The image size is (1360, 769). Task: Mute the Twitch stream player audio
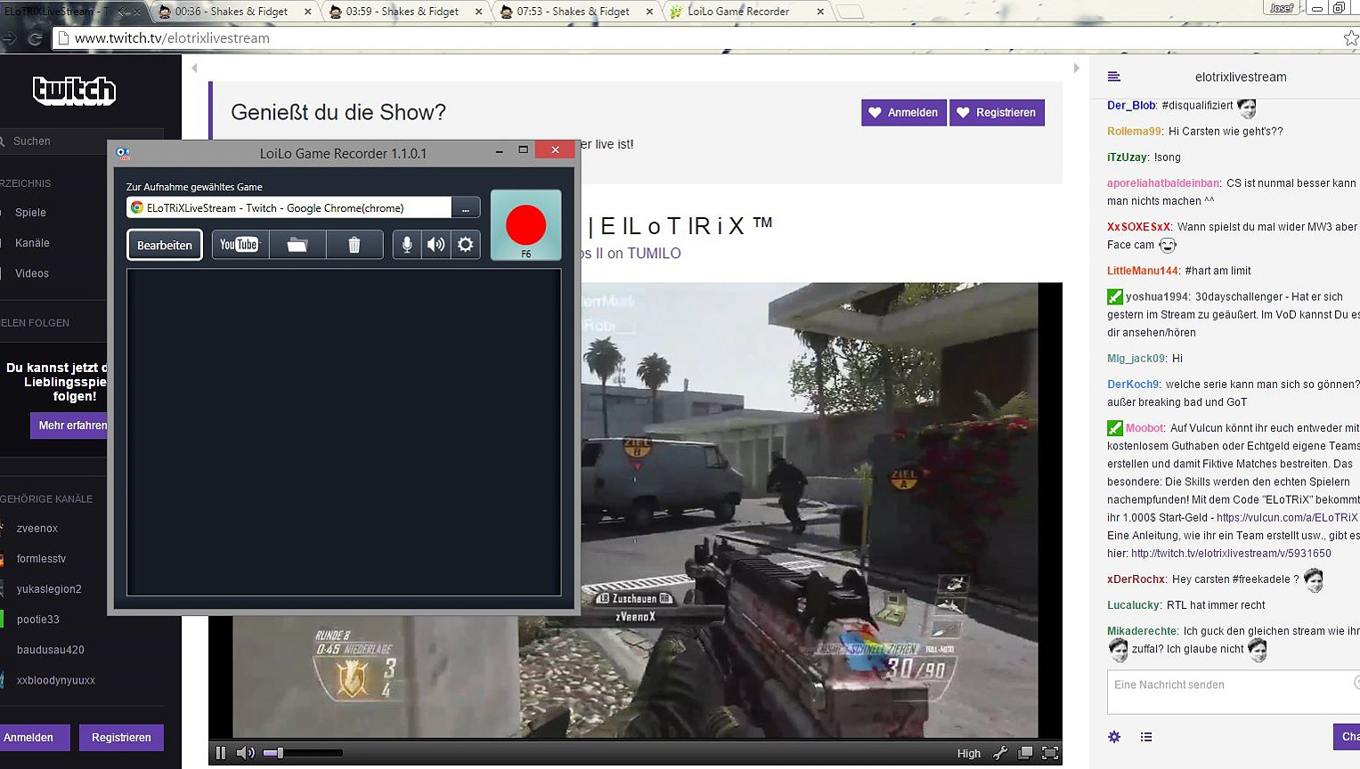(245, 753)
